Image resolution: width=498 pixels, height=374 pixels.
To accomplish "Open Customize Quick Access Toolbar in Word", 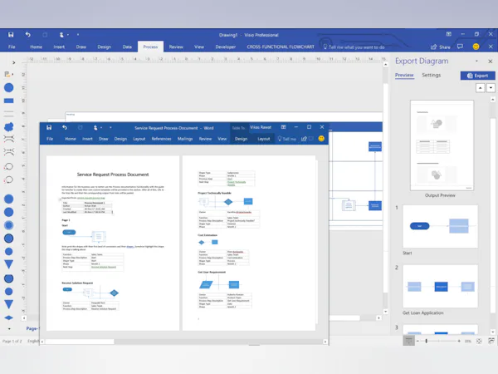I will [110, 127].
